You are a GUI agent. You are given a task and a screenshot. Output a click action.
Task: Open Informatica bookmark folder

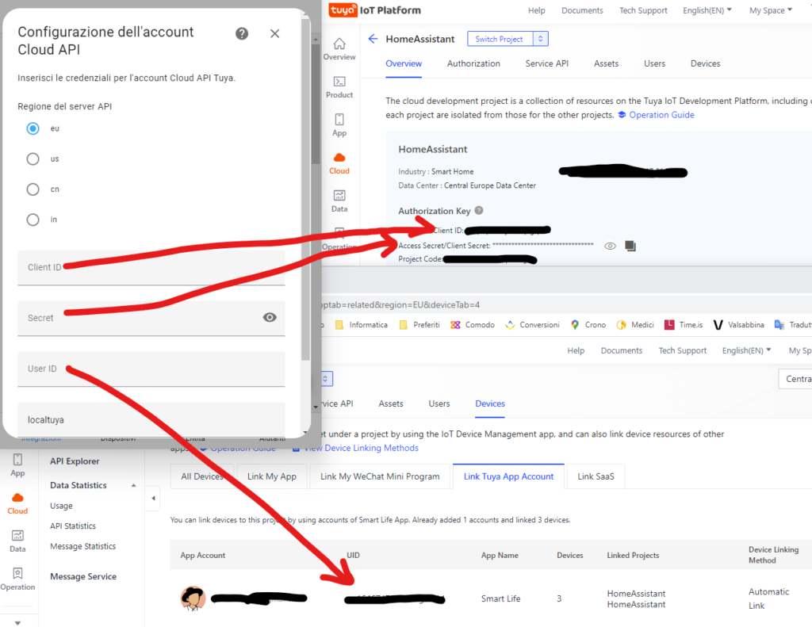coord(362,325)
